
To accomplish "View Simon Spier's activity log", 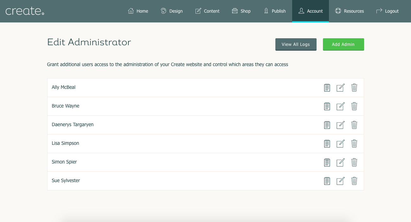I will (x=327, y=162).
